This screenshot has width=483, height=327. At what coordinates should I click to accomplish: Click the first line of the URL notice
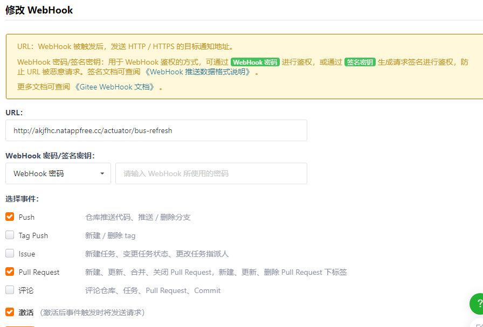pyautogui.click(x=125, y=47)
